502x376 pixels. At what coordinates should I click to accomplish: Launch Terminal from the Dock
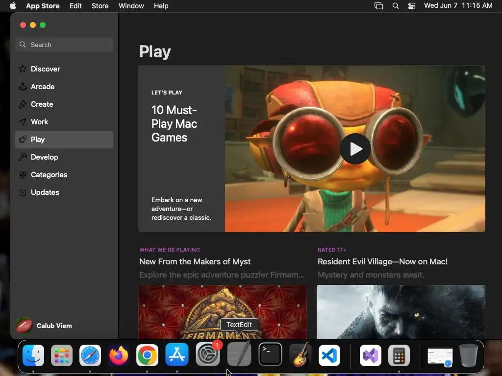pyautogui.click(x=270, y=354)
